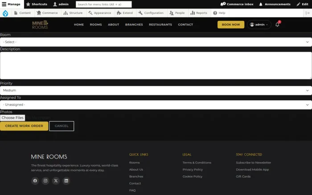Go to the Restaurants page
Screen dimensions: 312x195
pyautogui.click(x=160, y=24)
